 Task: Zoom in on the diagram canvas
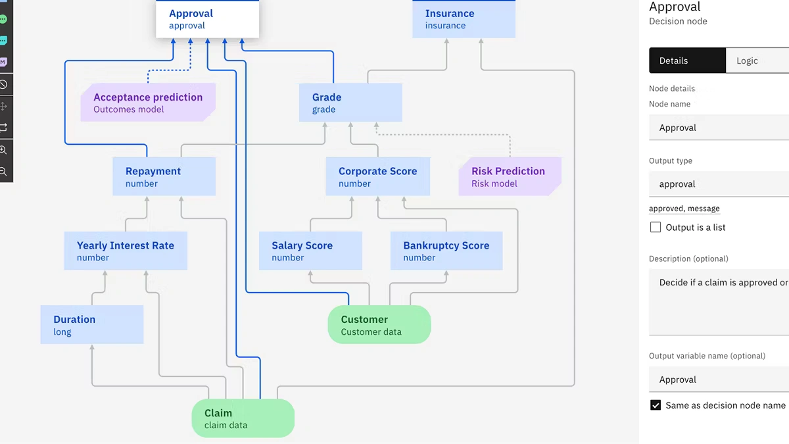coord(3,150)
